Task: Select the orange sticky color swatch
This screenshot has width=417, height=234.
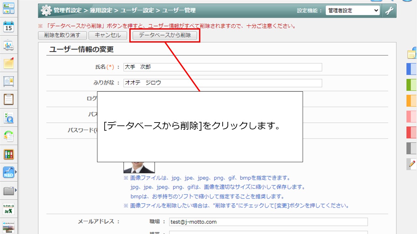Action: (x=412, y=101)
